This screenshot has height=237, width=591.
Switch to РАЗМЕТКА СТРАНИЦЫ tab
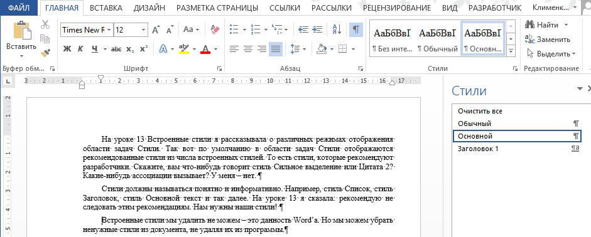click(x=217, y=8)
